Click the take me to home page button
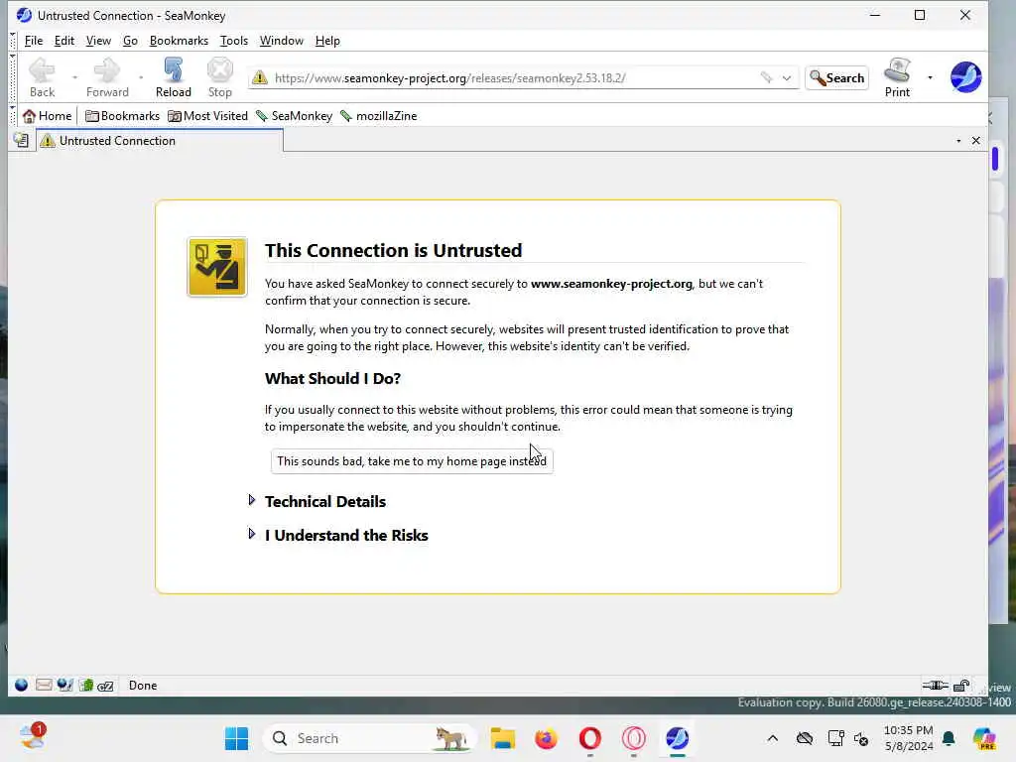Viewport: 1016px width, 762px height. 412,460
